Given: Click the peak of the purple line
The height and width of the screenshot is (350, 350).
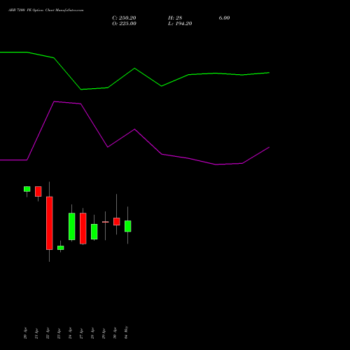Looking at the screenshot, I should (55, 101).
